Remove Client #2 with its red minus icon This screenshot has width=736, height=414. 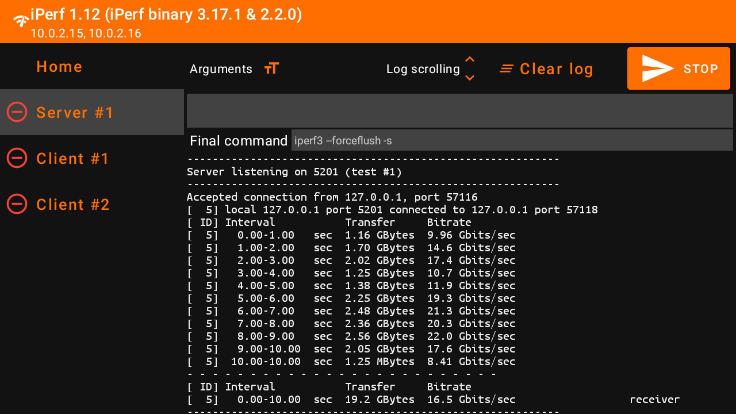17,204
